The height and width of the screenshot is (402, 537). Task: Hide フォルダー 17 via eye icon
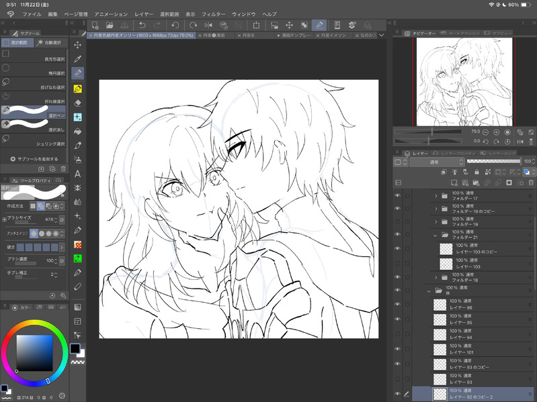(398, 195)
